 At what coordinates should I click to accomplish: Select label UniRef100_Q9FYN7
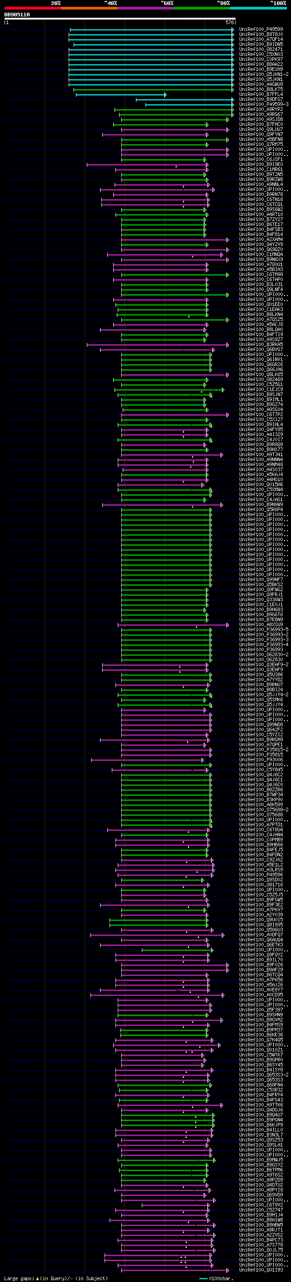[x=261, y=134]
